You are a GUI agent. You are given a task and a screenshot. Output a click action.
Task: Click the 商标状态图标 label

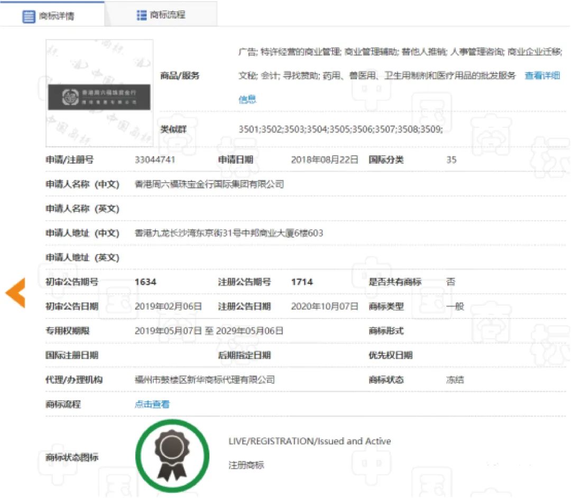72,457
